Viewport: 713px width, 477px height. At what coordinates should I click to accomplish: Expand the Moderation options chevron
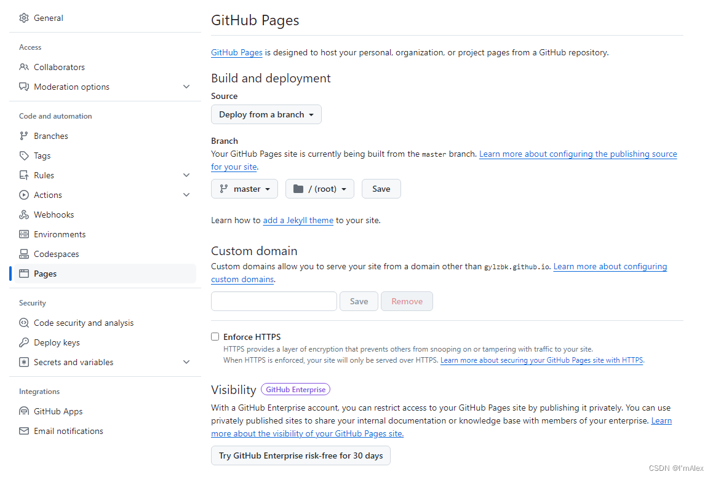coord(186,86)
